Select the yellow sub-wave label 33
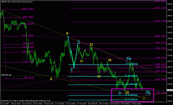 tap(99, 76)
